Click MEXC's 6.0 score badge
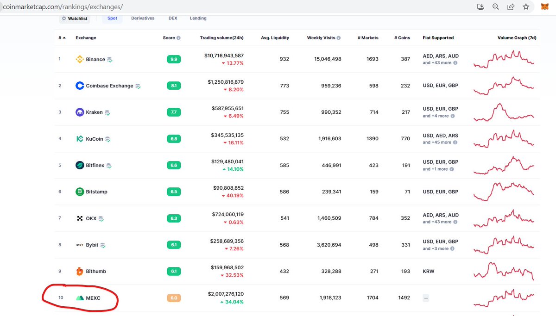 [174, 298]
